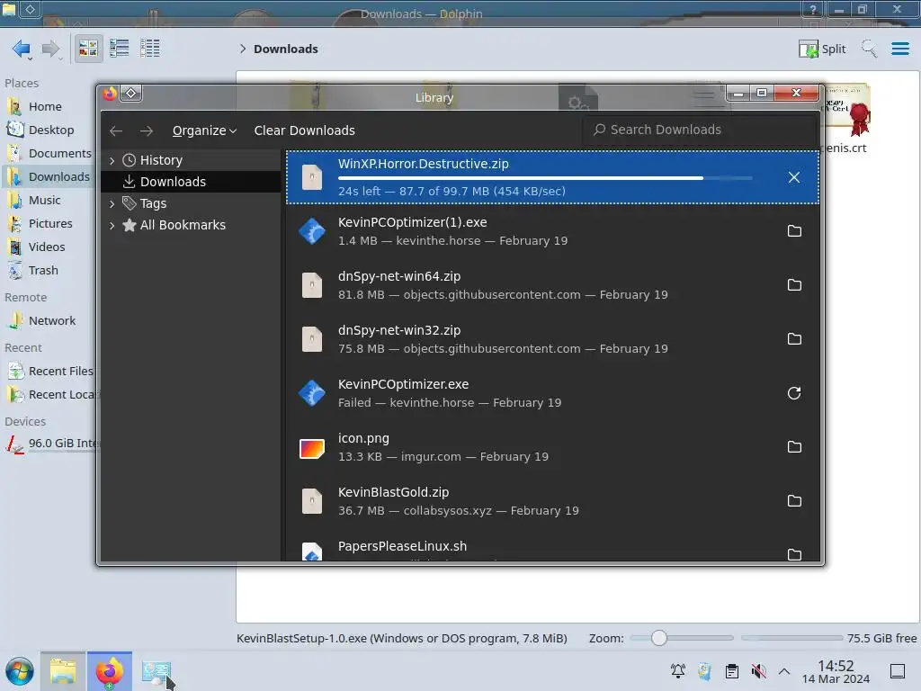Cancel WinXP.Horror.Destructive.zip download

[x=794, y=177]
